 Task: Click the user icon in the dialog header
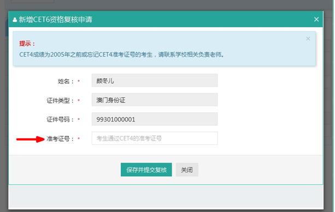15,20
